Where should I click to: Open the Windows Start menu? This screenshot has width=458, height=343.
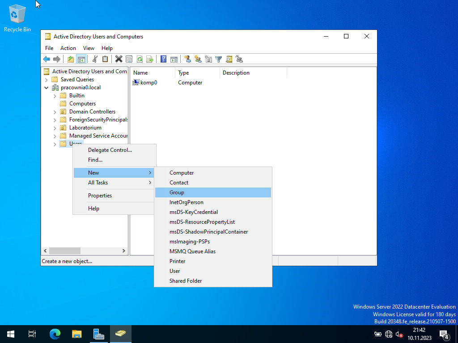11,334
